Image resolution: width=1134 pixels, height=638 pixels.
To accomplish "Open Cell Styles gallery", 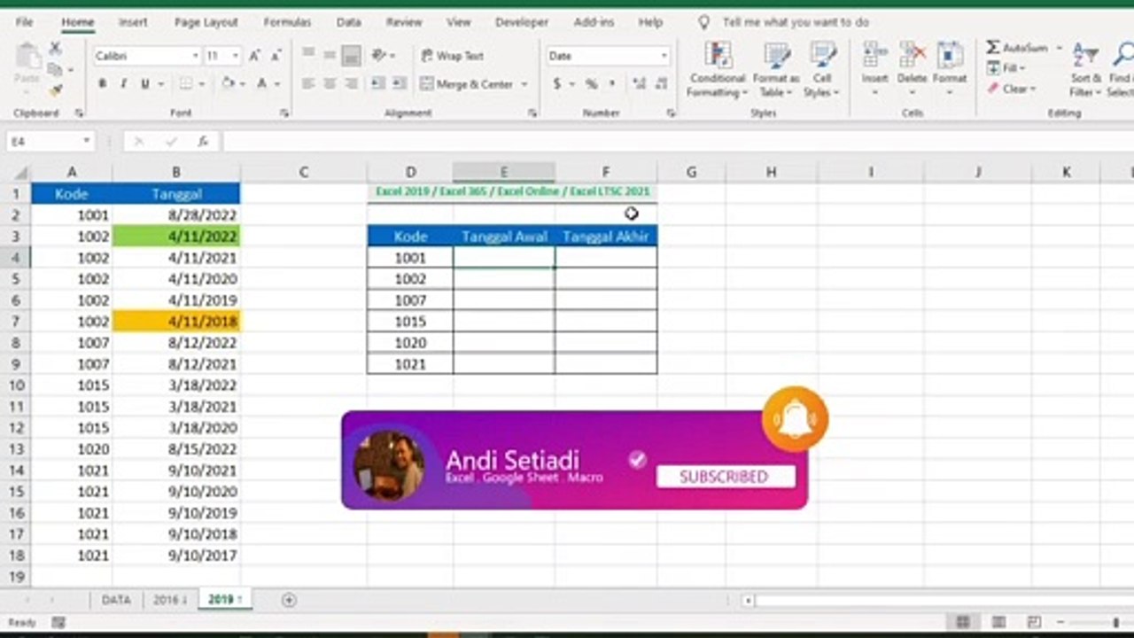I will (x=822, y=69).
